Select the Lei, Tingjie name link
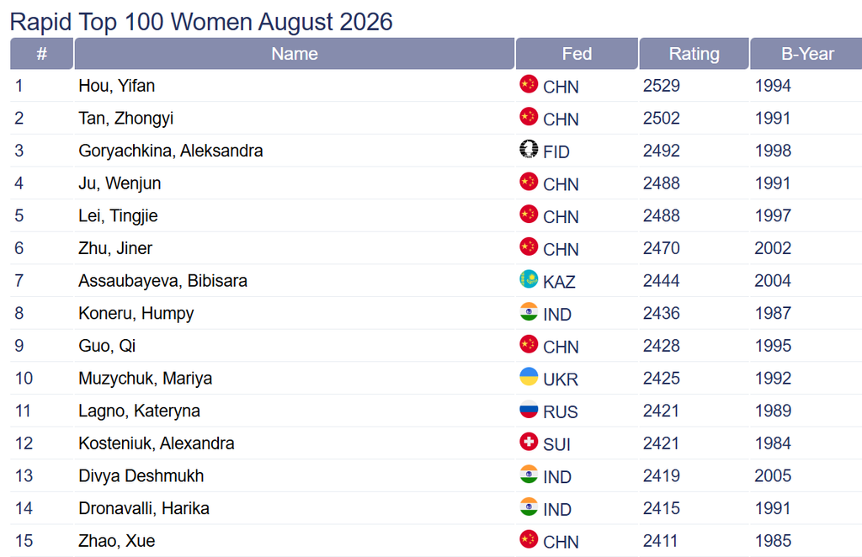Image resolution: width=862 pixels, height=557 pixels. (118, 216)
